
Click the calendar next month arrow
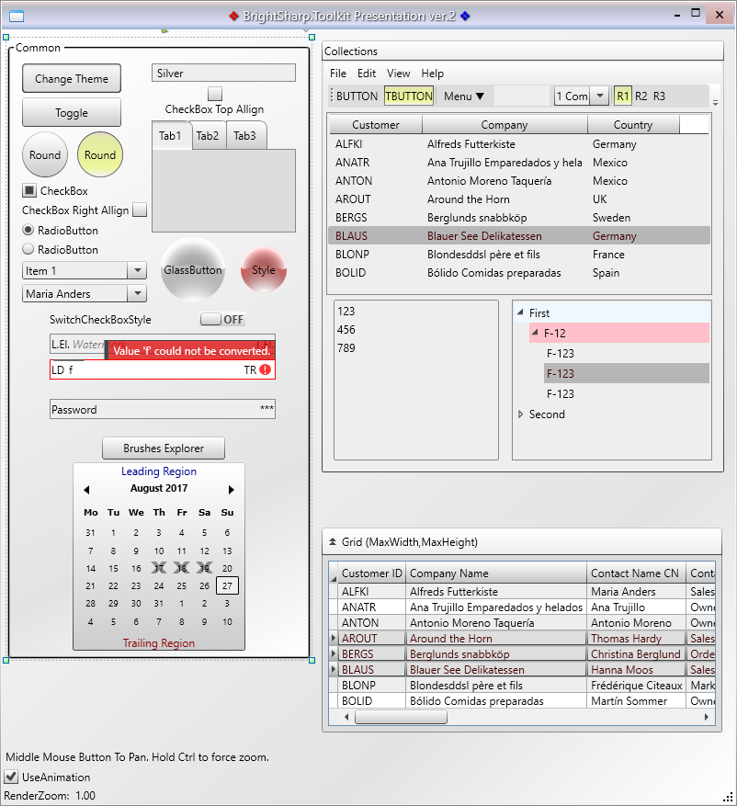[232, 490]
